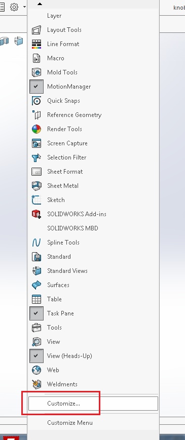Click the Sheet Metal text label

(63, 186)
